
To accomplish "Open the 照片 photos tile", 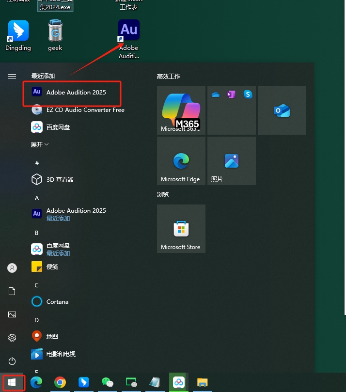I will [232, 161].
